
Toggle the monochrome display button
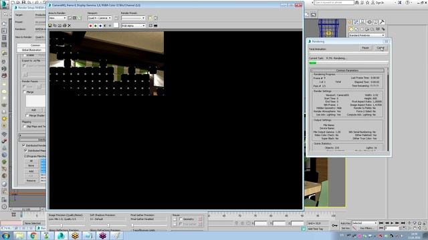point(110,25)
